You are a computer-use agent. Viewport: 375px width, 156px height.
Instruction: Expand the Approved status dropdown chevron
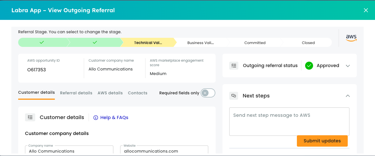(348, 66)
